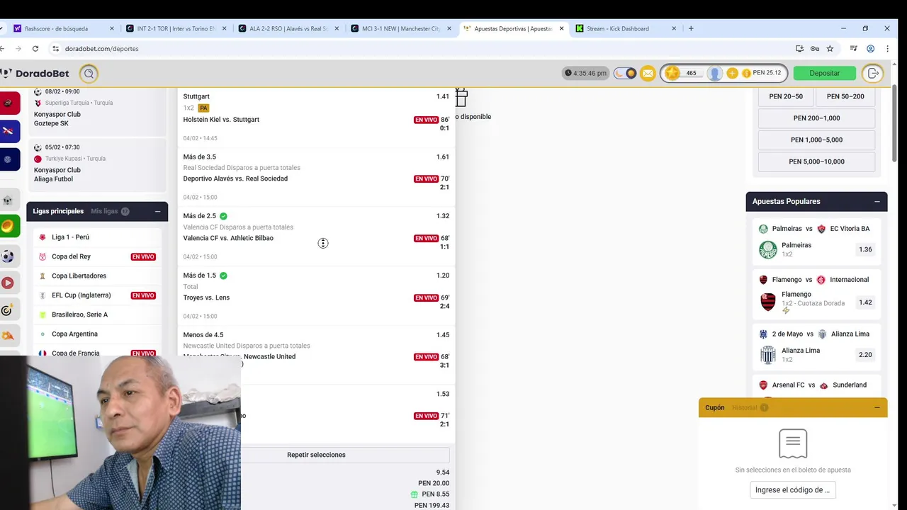Open Troyes vs. Lens bet row

[316, 296]
